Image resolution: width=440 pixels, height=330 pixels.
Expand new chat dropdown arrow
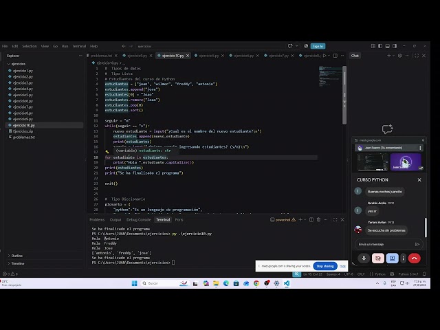[x=393, y=56]
